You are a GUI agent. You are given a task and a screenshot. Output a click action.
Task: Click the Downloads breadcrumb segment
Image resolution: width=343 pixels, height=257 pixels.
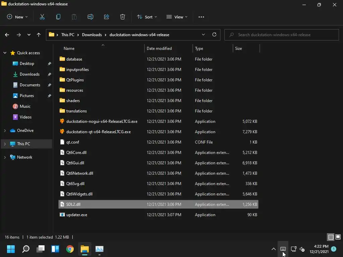(x=92, y=35)
